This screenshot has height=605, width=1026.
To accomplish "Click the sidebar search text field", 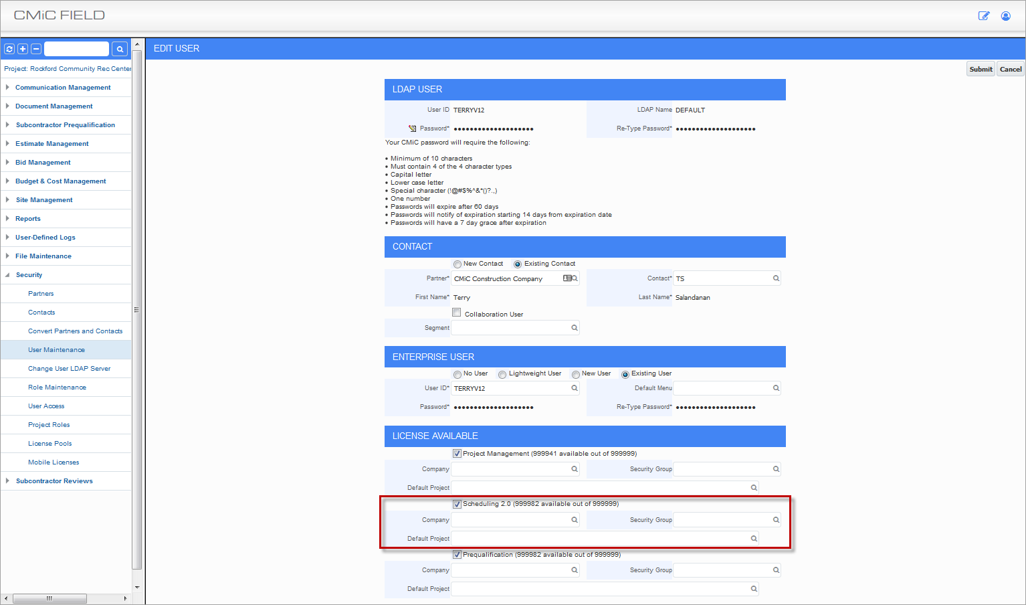I will 76,49.
